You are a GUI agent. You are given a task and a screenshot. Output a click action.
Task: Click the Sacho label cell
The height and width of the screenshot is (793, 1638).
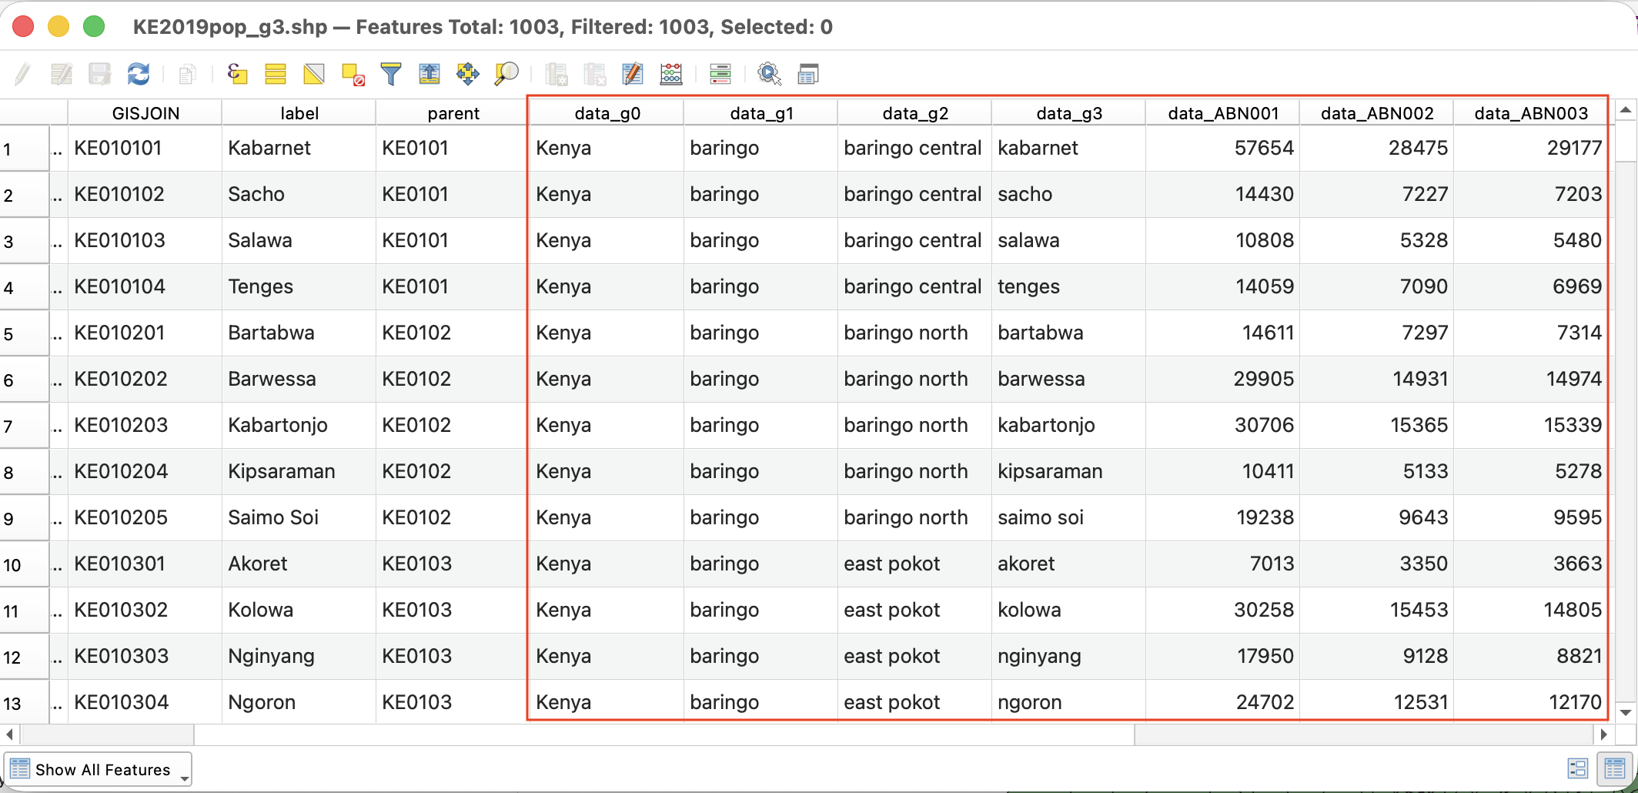pos(299,194)
